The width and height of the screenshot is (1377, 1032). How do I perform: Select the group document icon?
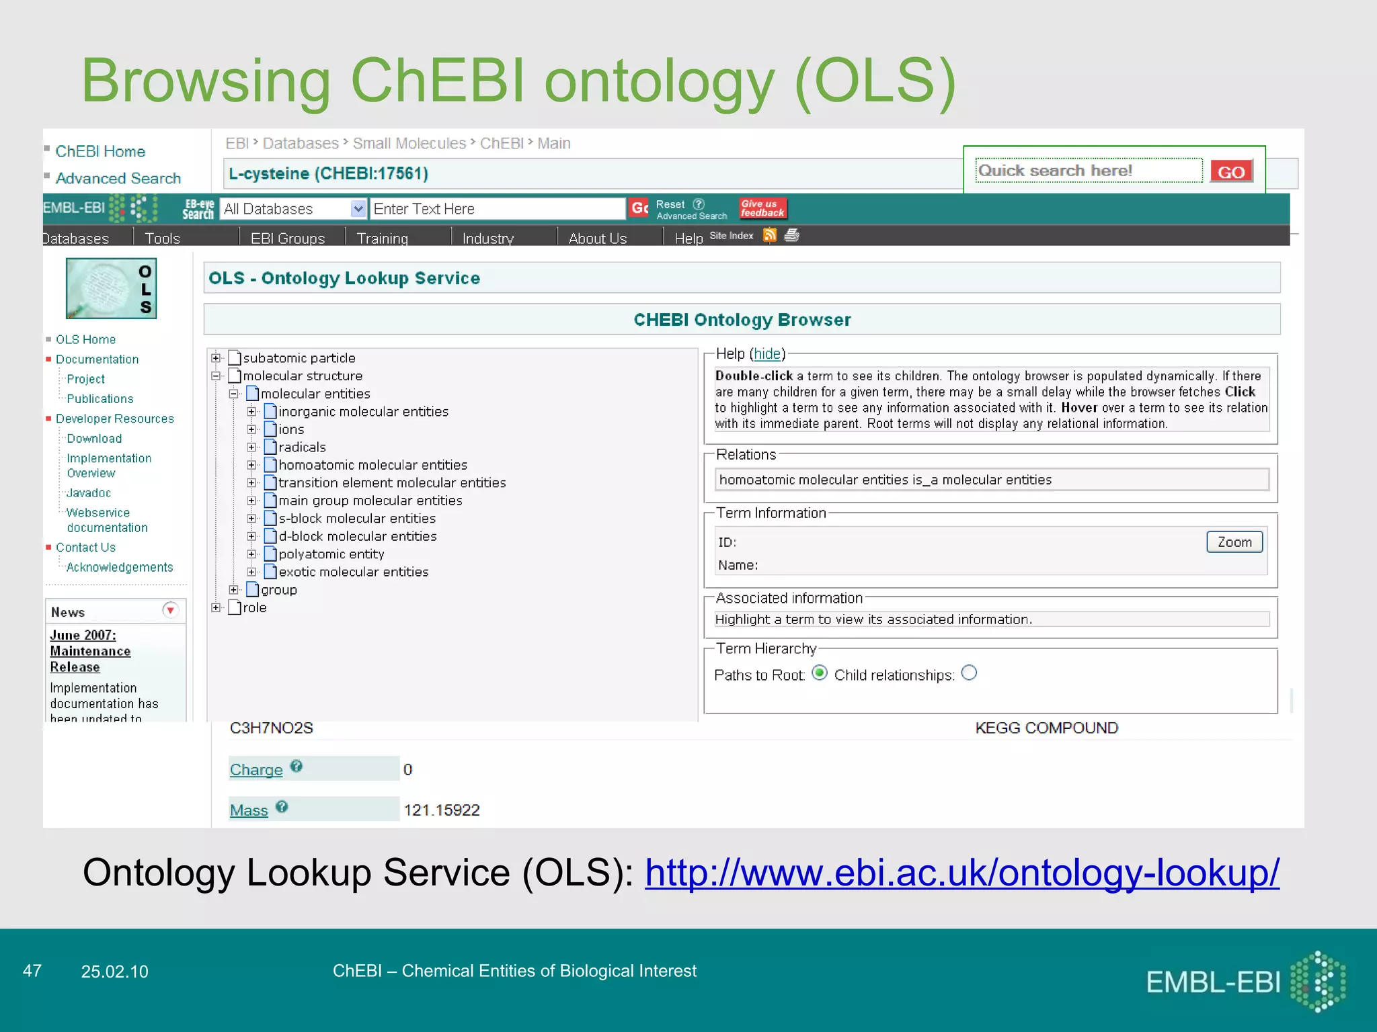click(x=253, y=589)
